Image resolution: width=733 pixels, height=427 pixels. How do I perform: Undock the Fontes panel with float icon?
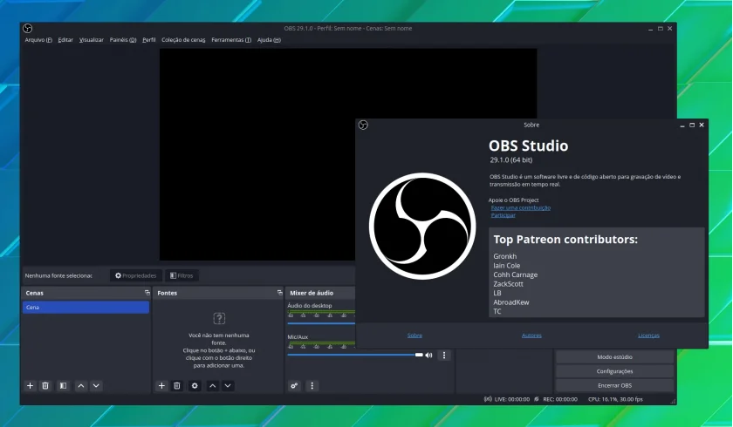279,293
